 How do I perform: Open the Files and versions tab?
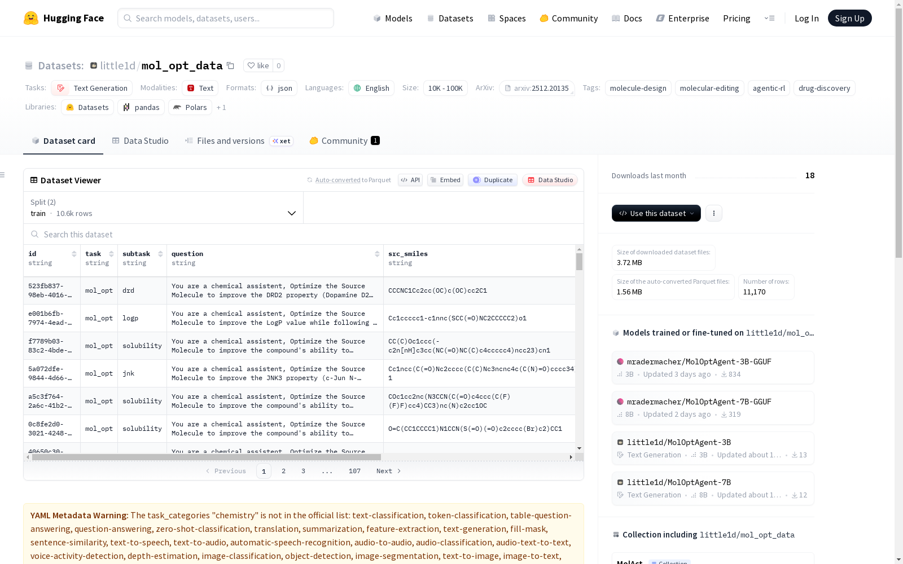click(239, 141)
